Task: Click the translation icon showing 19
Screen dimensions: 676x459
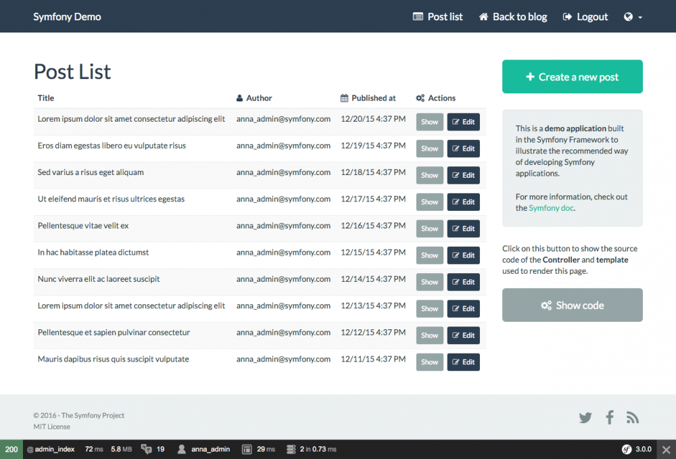Action: point(147,449)
